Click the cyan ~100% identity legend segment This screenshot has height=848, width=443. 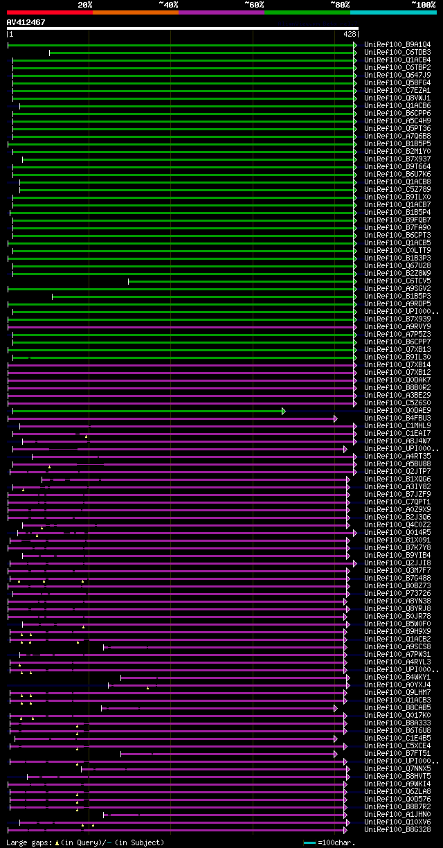tap(393, 12)
